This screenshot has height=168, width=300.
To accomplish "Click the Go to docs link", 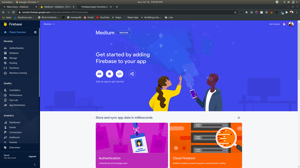I will click(x=274, y=24).
